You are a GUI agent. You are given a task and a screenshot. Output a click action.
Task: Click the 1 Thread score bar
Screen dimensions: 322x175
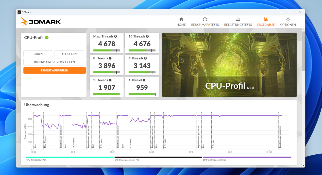pyautogui.click(x=142, y=94)
